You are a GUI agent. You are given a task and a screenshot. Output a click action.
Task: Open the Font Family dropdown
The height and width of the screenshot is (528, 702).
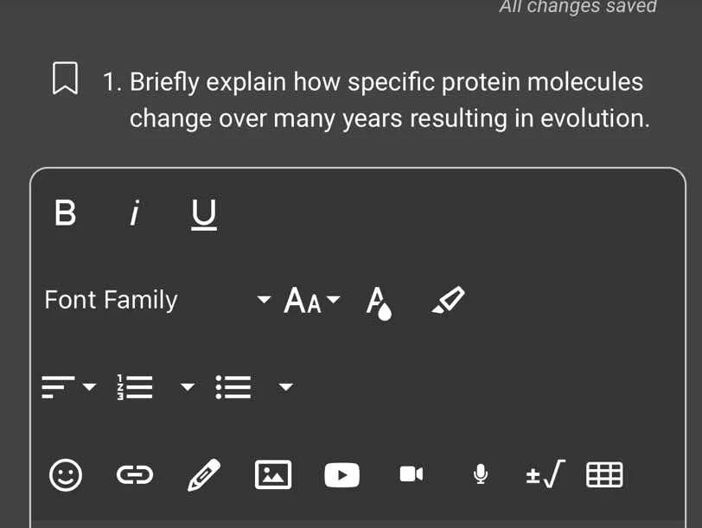click(157, 301)
